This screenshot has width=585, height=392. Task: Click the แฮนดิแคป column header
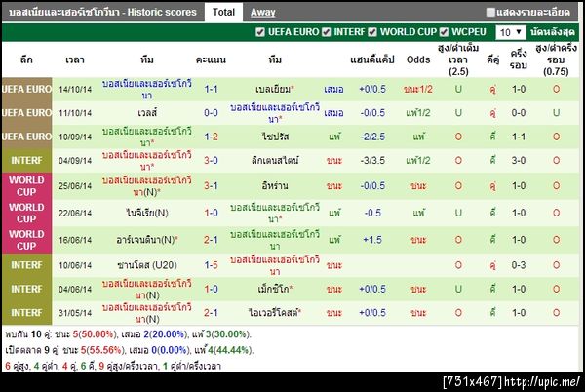pyautogui.click(x=372, y=59)
